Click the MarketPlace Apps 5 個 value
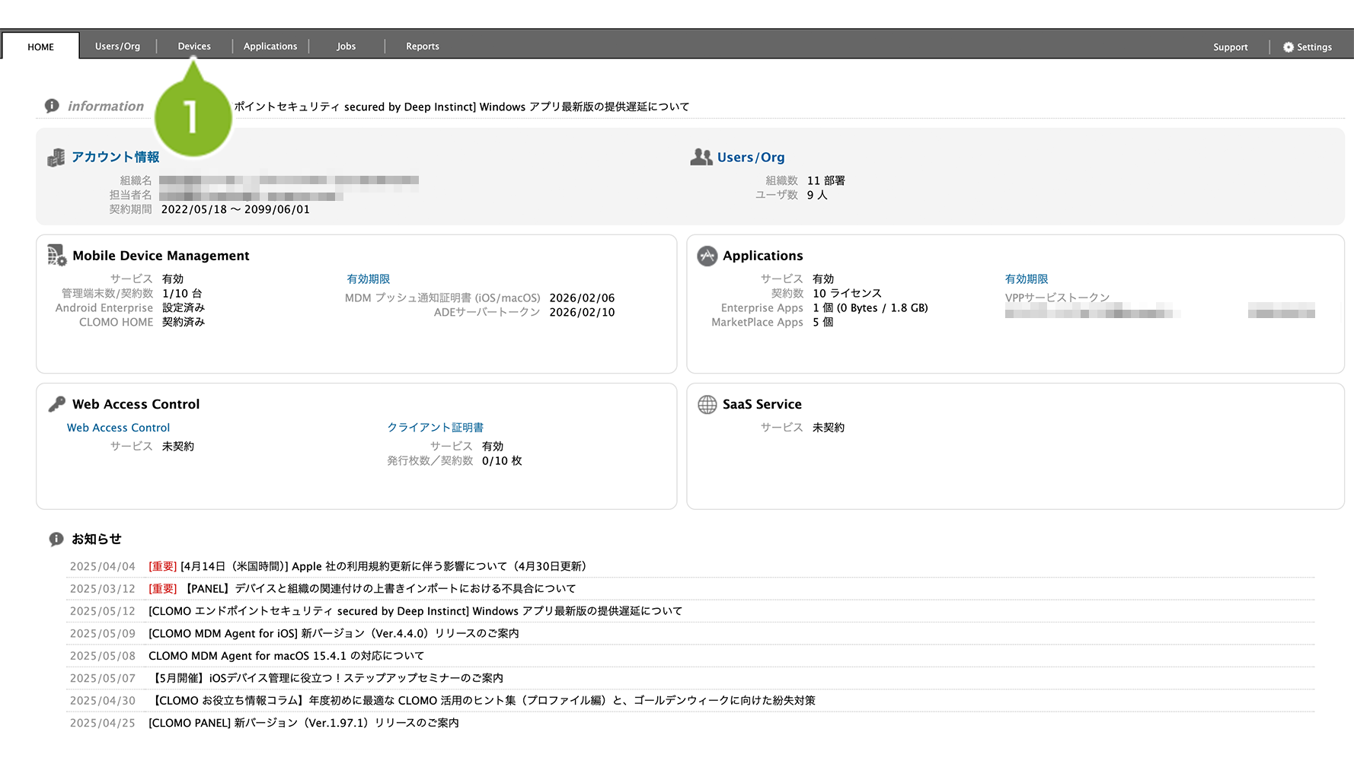The width and height of the screenshot is (1354, 761). point(822,323)
